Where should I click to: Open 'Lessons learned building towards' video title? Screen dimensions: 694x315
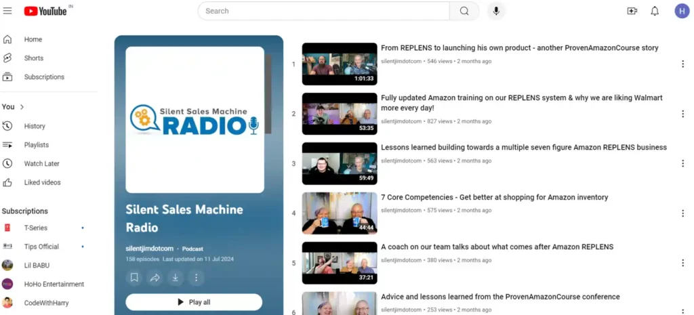click(x=524, y=147)
